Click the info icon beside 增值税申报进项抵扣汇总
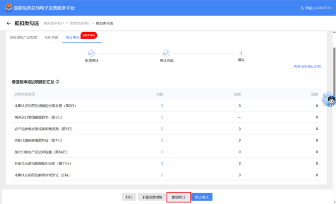This screenshot has height=204, width=336. pyautogui.click(x=58, y=82)
